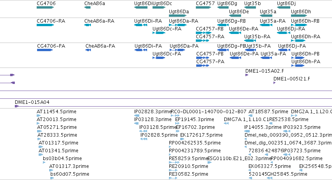Image resolution: width=332 pixels, height=180 pixels.
Task: Click protein Ugt86Dj-PA
Action: 284,50
